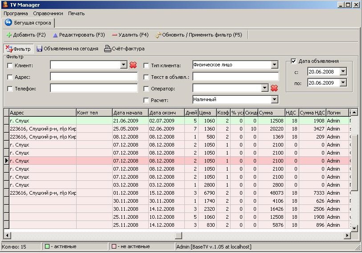Click the Сумма НДС cell 7333
This screenshot has height=253, width=362.
[x=313, y=193]
